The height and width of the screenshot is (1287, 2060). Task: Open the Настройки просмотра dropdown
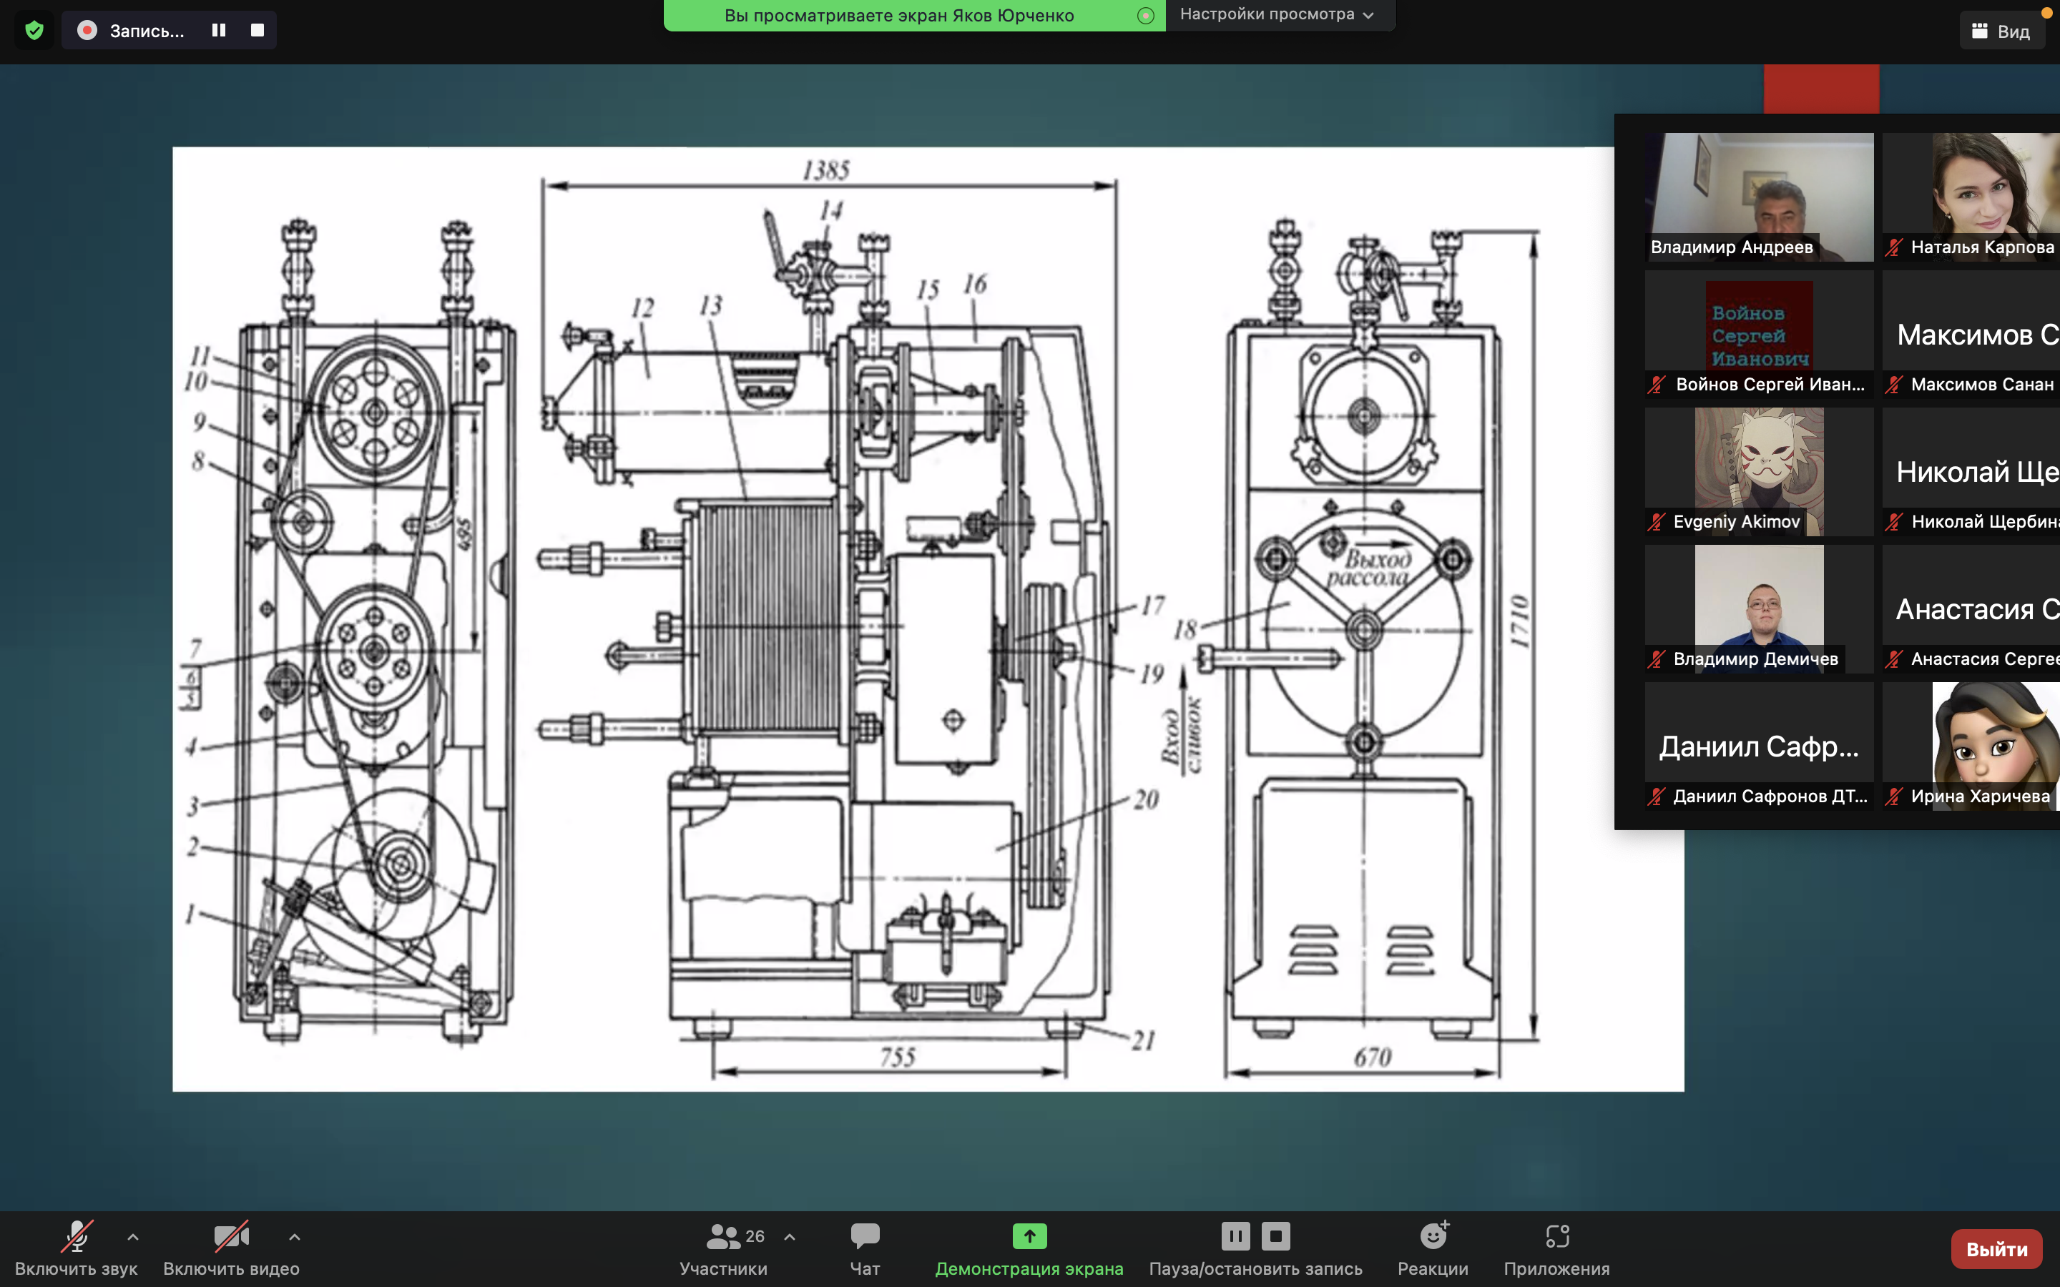(1277, 14)
